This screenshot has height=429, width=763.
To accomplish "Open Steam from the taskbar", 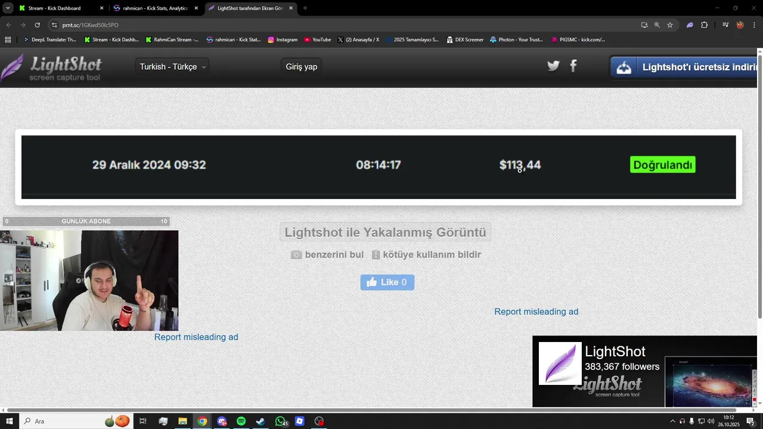I will 260,421.
